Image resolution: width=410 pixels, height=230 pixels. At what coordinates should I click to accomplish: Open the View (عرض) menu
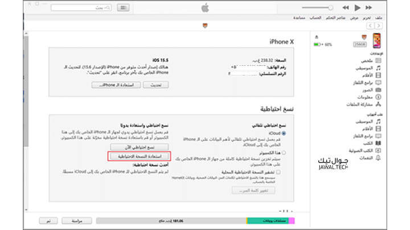[354, 18]
